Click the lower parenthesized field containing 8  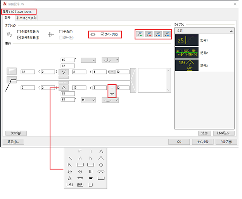click(100, 88)
